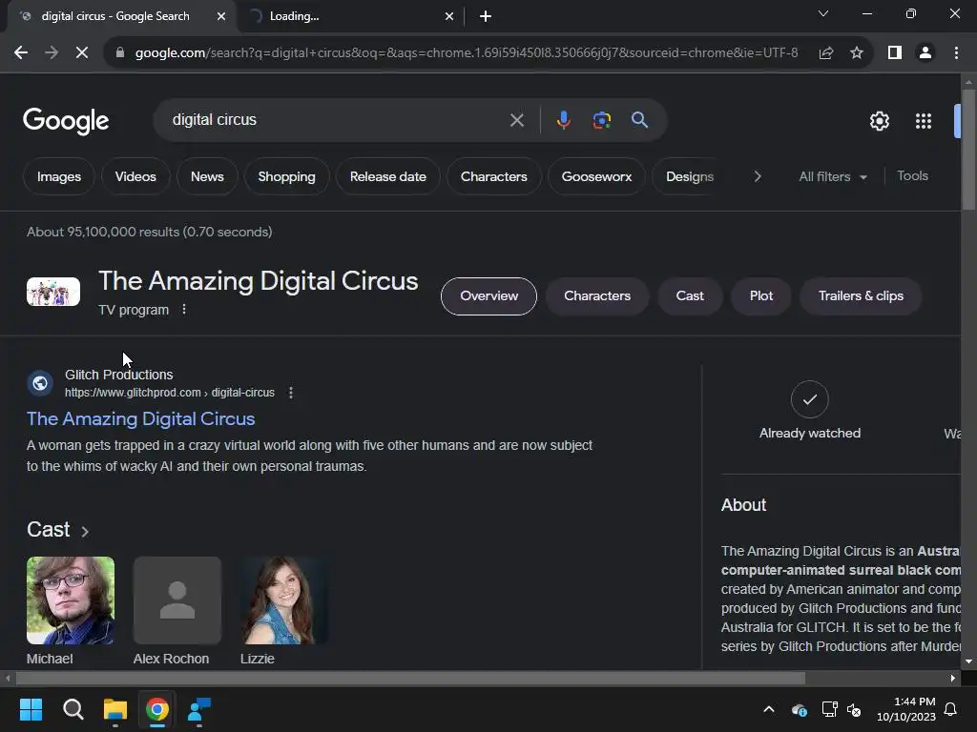Click the address bar URL
977x732 pixels.
click(466, 53)
